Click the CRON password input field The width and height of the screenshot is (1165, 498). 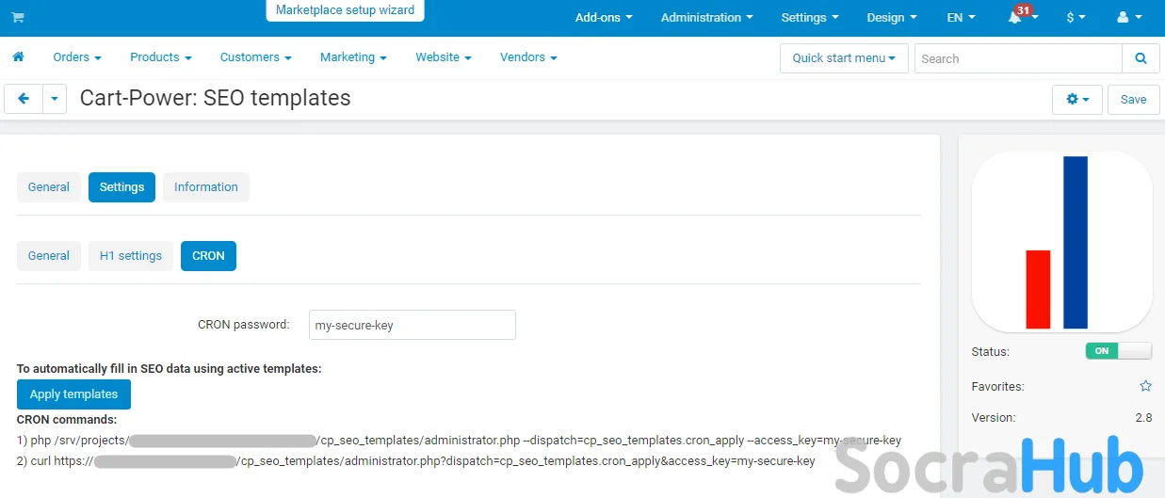pyautogui.click(x=412, y=325)
